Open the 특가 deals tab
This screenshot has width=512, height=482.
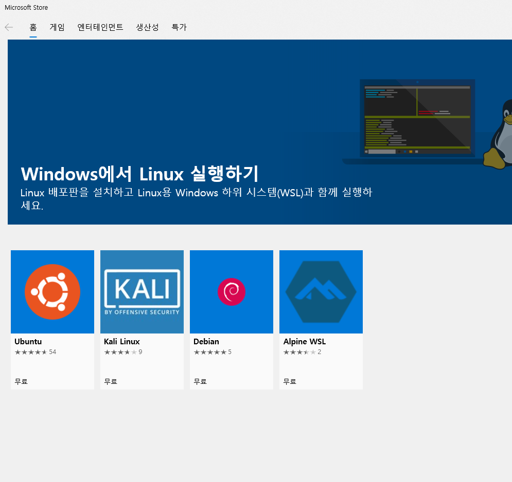click(x=179, y=27)
